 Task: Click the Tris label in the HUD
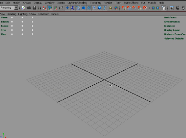tap(4, 30)
